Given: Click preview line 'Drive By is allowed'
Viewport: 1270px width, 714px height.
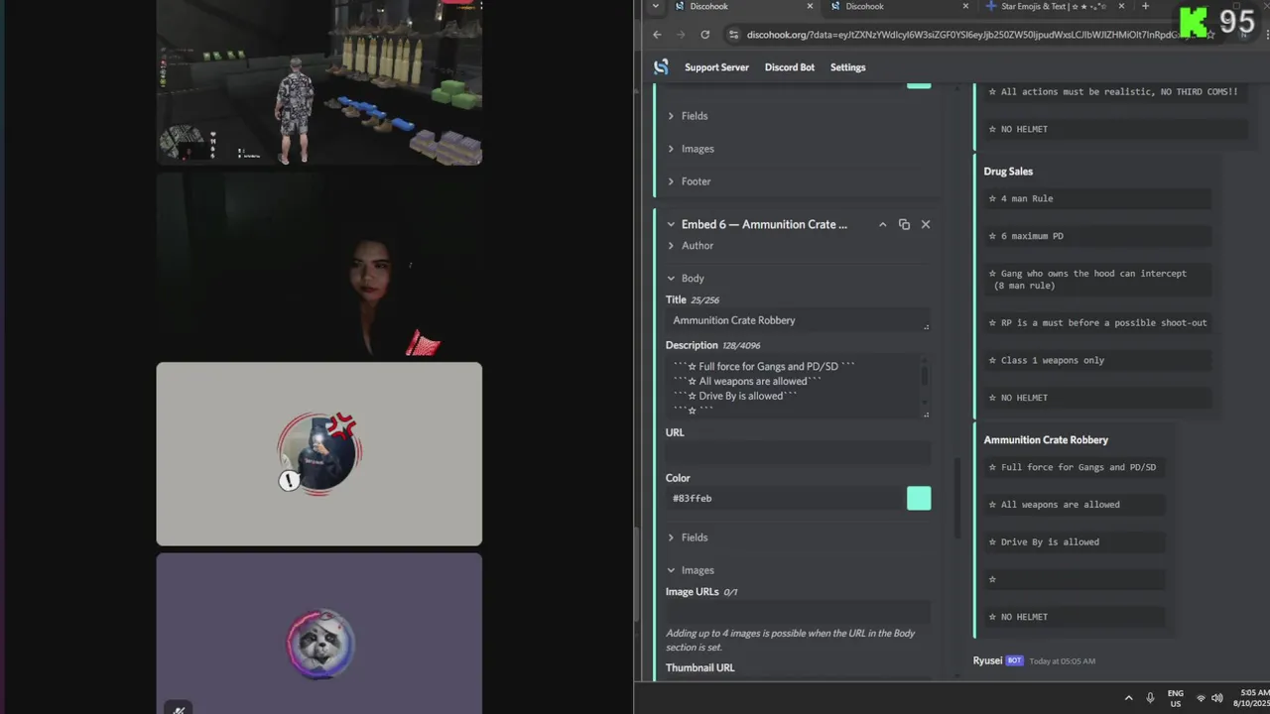Looking at the screenshot, I should tap(1050, 542).
